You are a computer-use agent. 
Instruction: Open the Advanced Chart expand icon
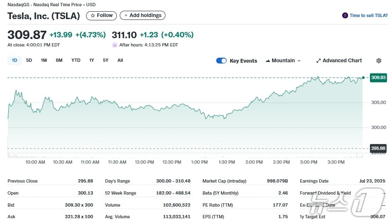(318, 61)
